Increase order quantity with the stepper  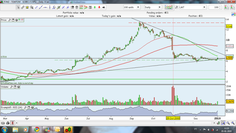click(220, 6)
